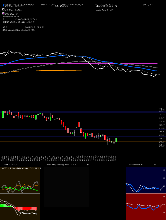
Task: Open the blue Stochastics chart panel
Action: pyautogui.click(x=146, y=180)
